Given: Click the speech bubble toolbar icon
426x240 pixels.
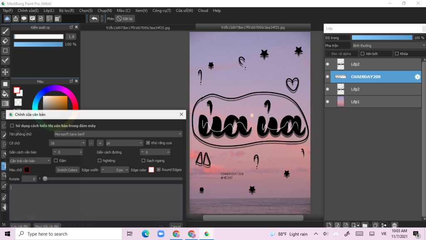Looking at the screenshot, I should [x=24, y=18].
